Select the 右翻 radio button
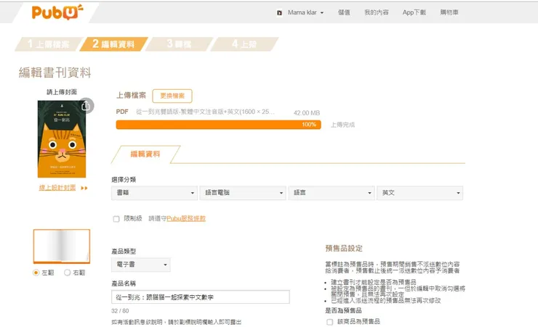 [x=67, y=273]
